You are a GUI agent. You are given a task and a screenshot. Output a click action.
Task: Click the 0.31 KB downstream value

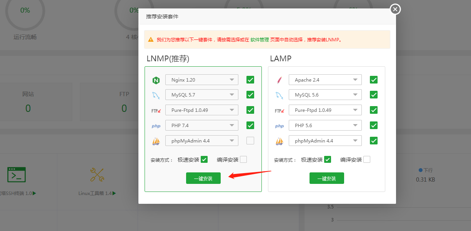(x=426, y=180)
